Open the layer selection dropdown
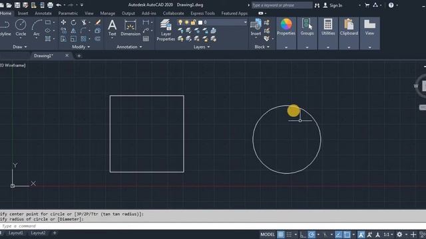This screenshot has height=239, width=426. click(245, 22)
